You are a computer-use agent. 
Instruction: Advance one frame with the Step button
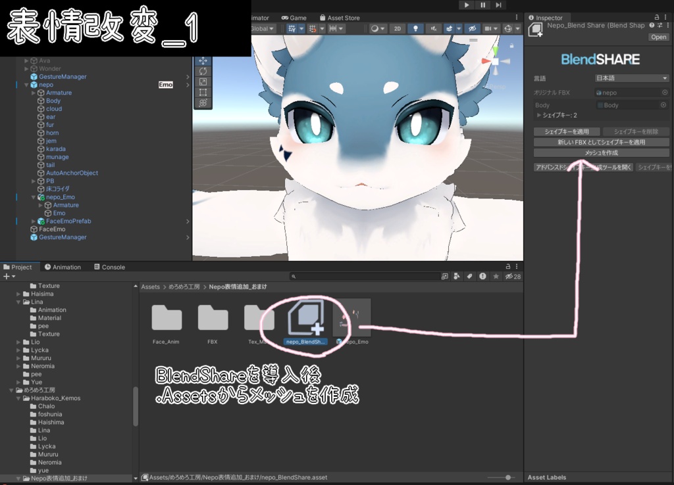coord(499,5)
